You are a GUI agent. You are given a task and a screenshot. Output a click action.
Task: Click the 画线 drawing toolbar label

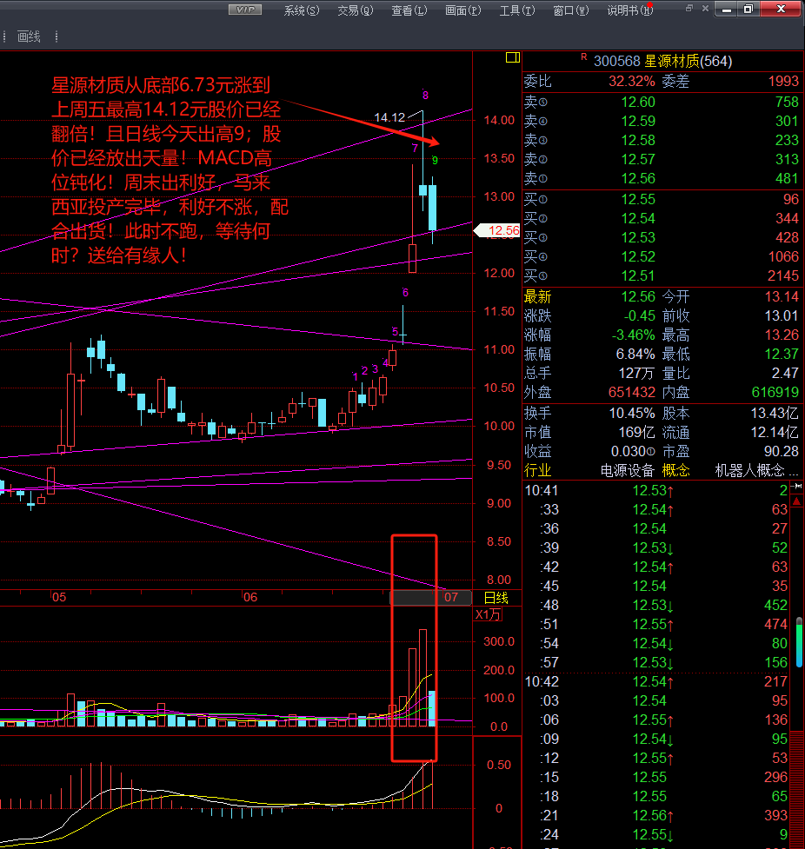pyautogui.click(x=29, y=36)
